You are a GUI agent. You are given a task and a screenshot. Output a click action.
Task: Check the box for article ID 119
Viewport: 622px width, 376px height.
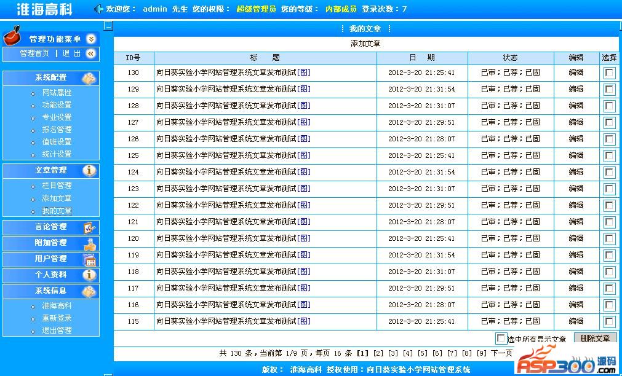click(x=609, y=255)
